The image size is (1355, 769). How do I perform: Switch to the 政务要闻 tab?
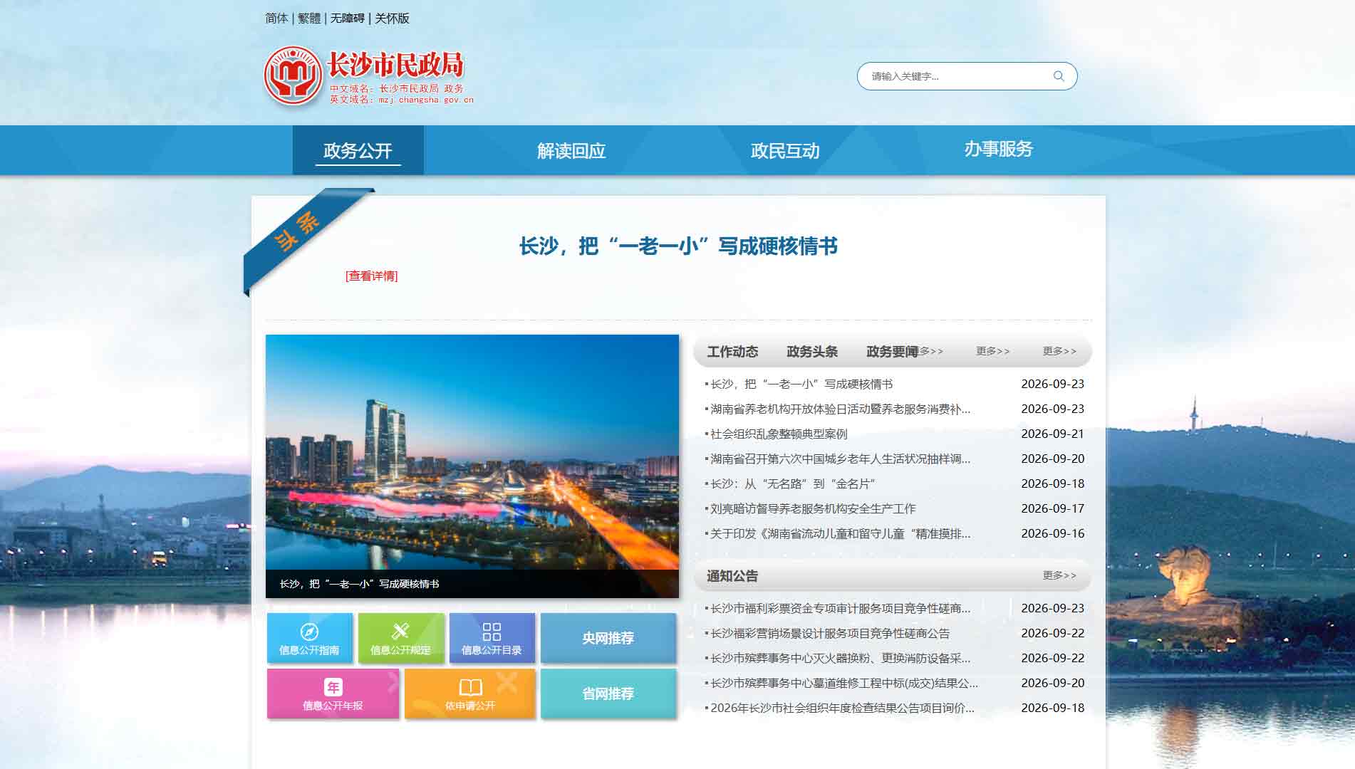pyautogui.click(x=892, y=352)
